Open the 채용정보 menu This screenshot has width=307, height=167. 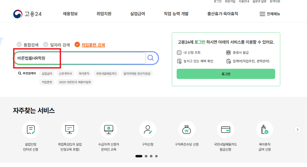(70, 14)
